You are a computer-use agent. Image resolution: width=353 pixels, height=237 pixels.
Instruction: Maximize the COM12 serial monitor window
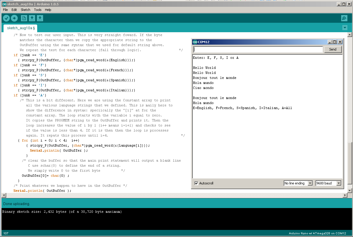pyautogui.click(x=334, y=42)
